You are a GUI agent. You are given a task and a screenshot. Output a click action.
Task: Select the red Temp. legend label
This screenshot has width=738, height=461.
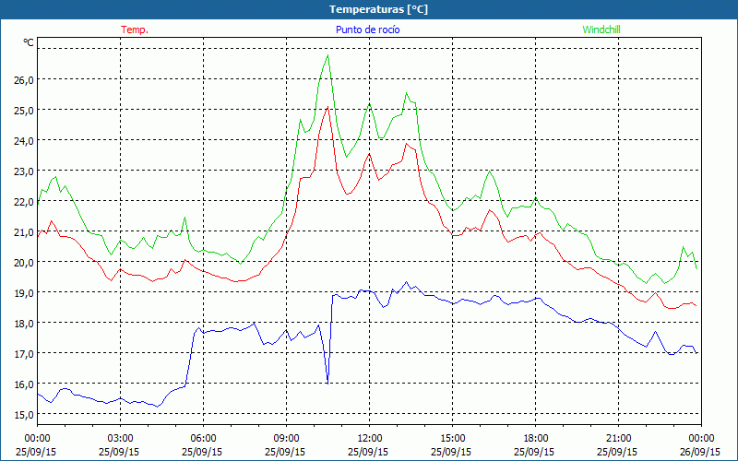pyautogui.click(x=135, y=30)
